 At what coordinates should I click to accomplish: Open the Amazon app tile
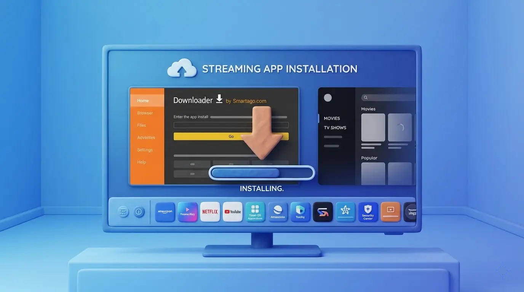point(165,212)
